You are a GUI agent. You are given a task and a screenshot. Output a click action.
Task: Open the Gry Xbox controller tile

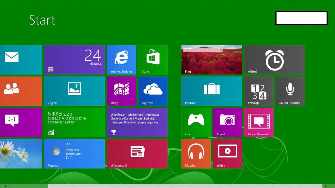196,123
